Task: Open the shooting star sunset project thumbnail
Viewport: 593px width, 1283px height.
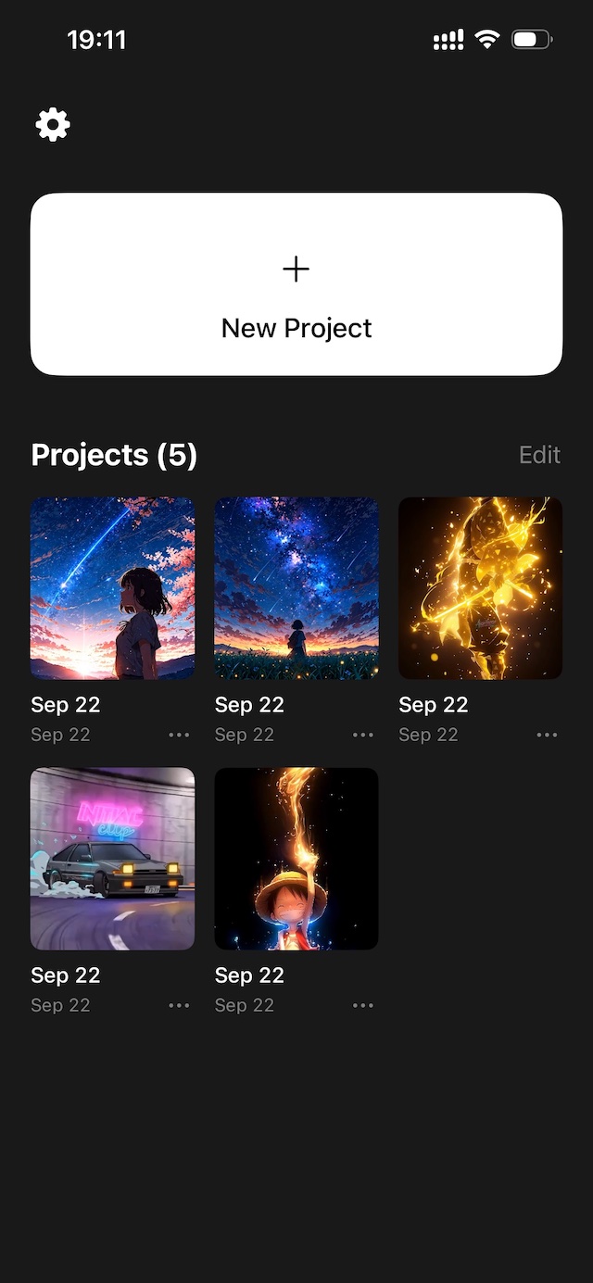Action: click(x=112, y=588)
